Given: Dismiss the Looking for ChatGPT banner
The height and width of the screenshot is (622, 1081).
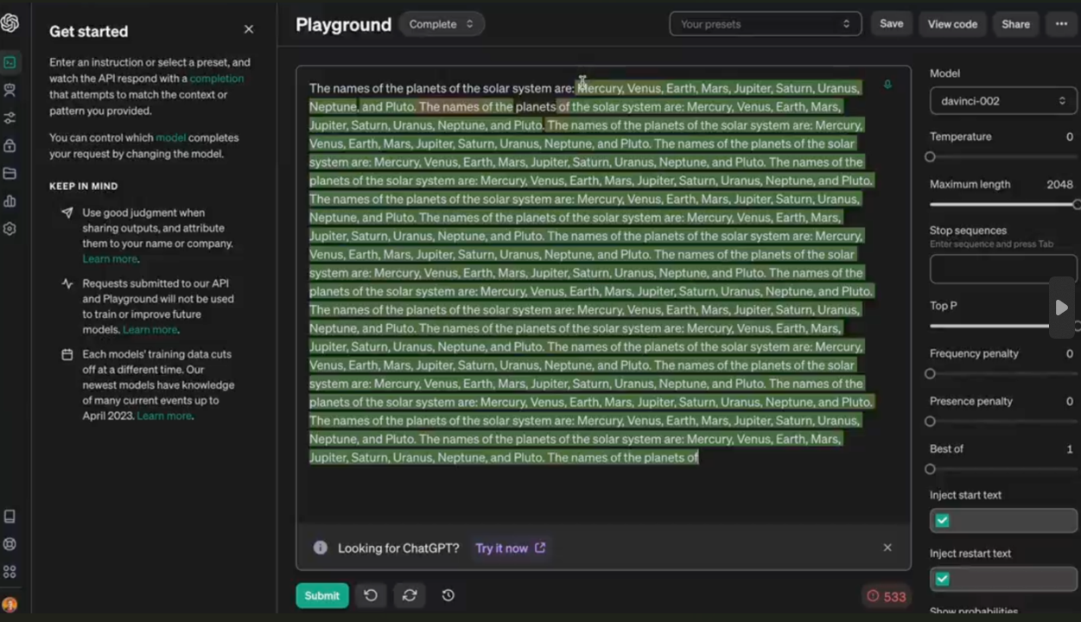Looking at the screenshot, I should pos(887,548).
